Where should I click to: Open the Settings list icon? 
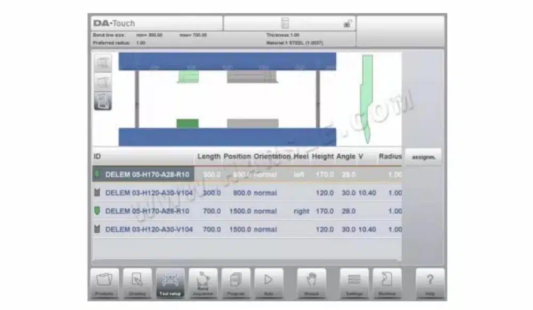pyautogui.click(x=354, y=284)
